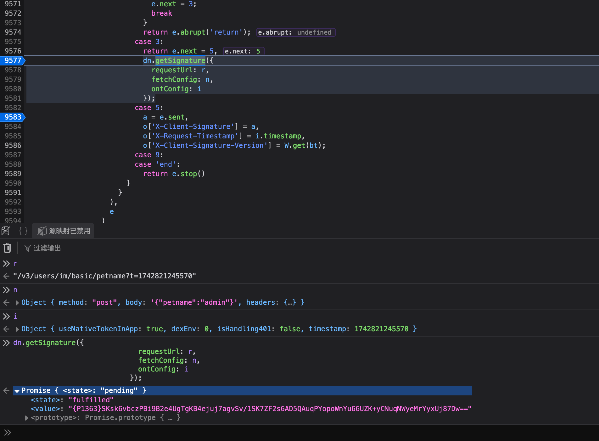Click 'X-Client-Signature' string in code
This screenshot has height=441, width=599.
point(193,126)
